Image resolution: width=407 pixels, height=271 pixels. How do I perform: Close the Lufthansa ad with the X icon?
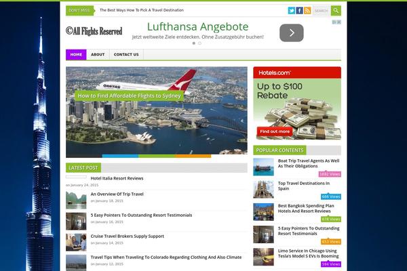338,22
